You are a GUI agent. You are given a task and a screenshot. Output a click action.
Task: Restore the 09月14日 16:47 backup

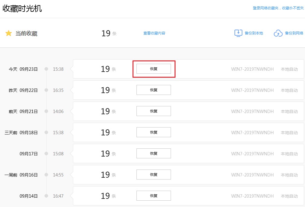click(154, 196)
